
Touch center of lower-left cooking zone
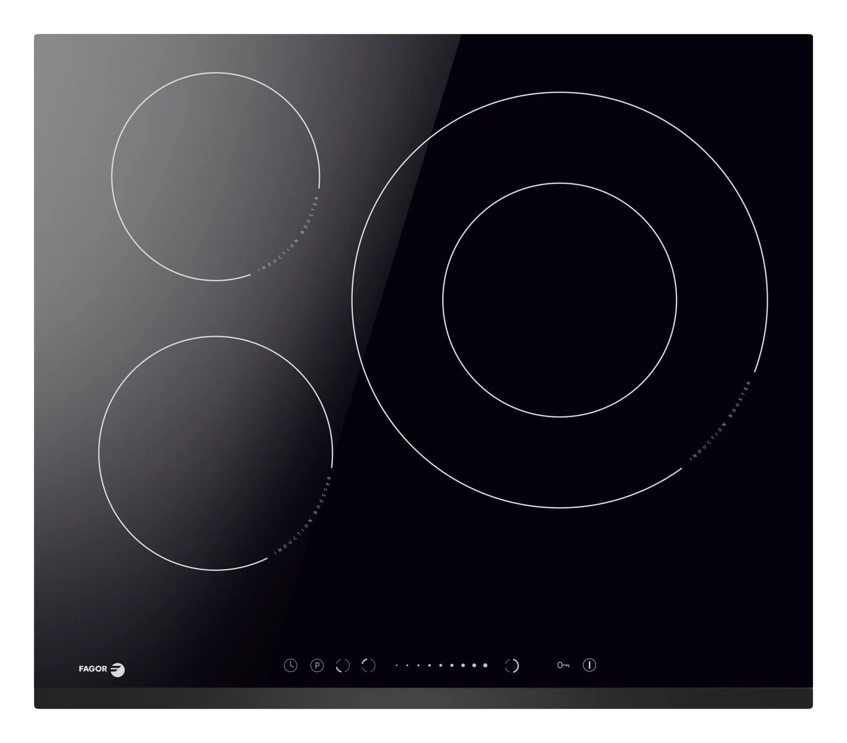coord(215,453)
